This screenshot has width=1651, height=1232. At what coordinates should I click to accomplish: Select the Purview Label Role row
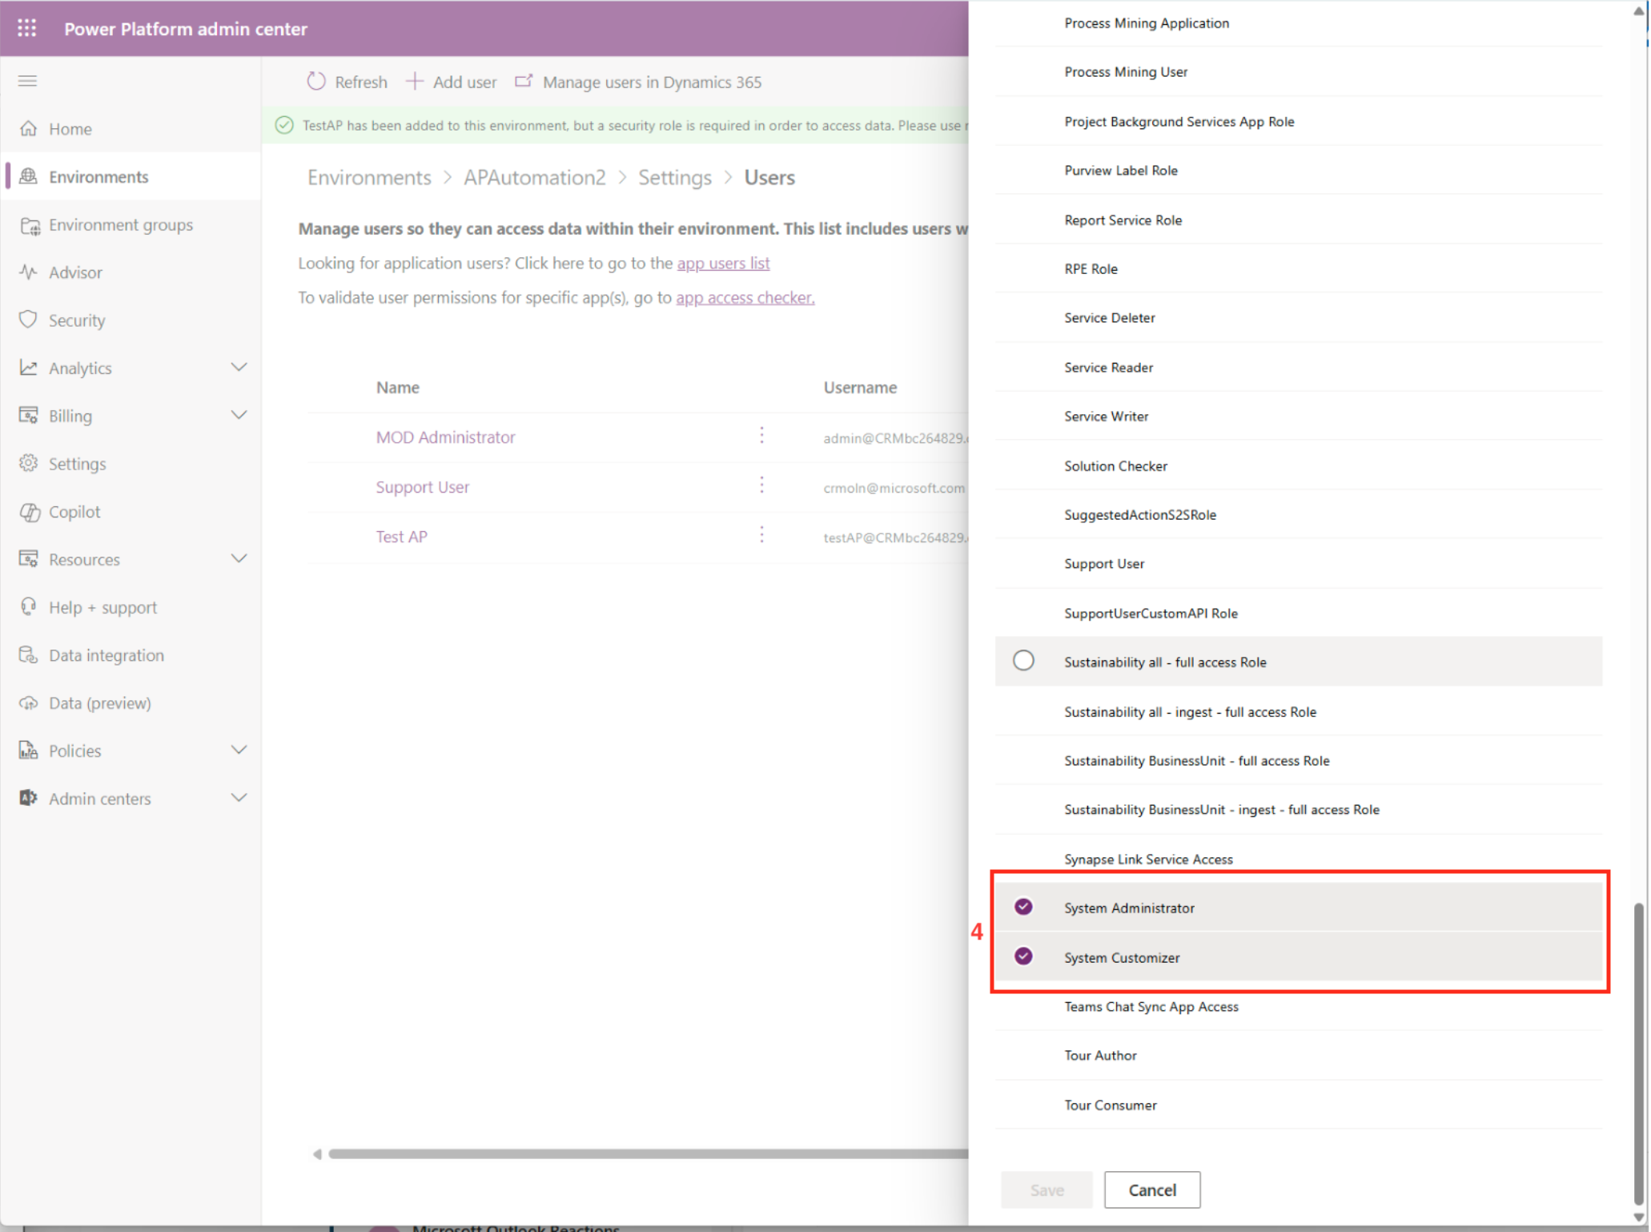[1298, 170]
